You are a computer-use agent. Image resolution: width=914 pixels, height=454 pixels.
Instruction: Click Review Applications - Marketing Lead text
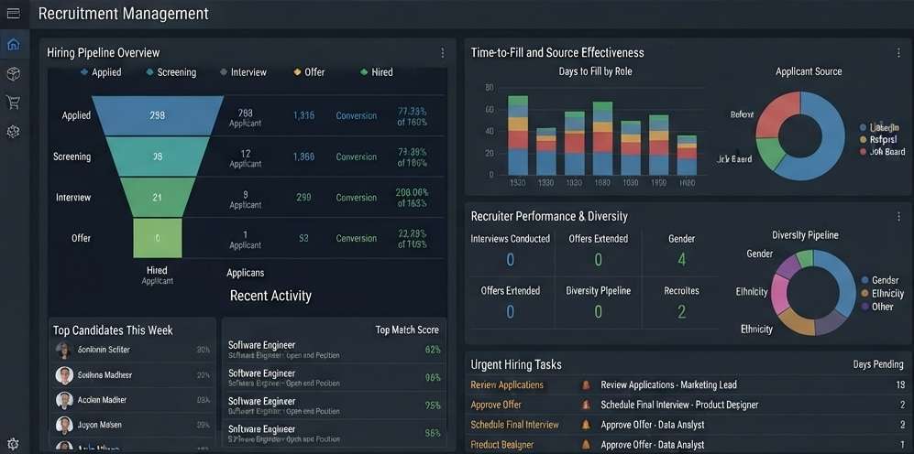(668, 384)
